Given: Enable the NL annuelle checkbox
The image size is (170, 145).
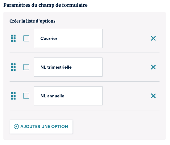Looking at the screenshot, I should click(x=26, y=96).
